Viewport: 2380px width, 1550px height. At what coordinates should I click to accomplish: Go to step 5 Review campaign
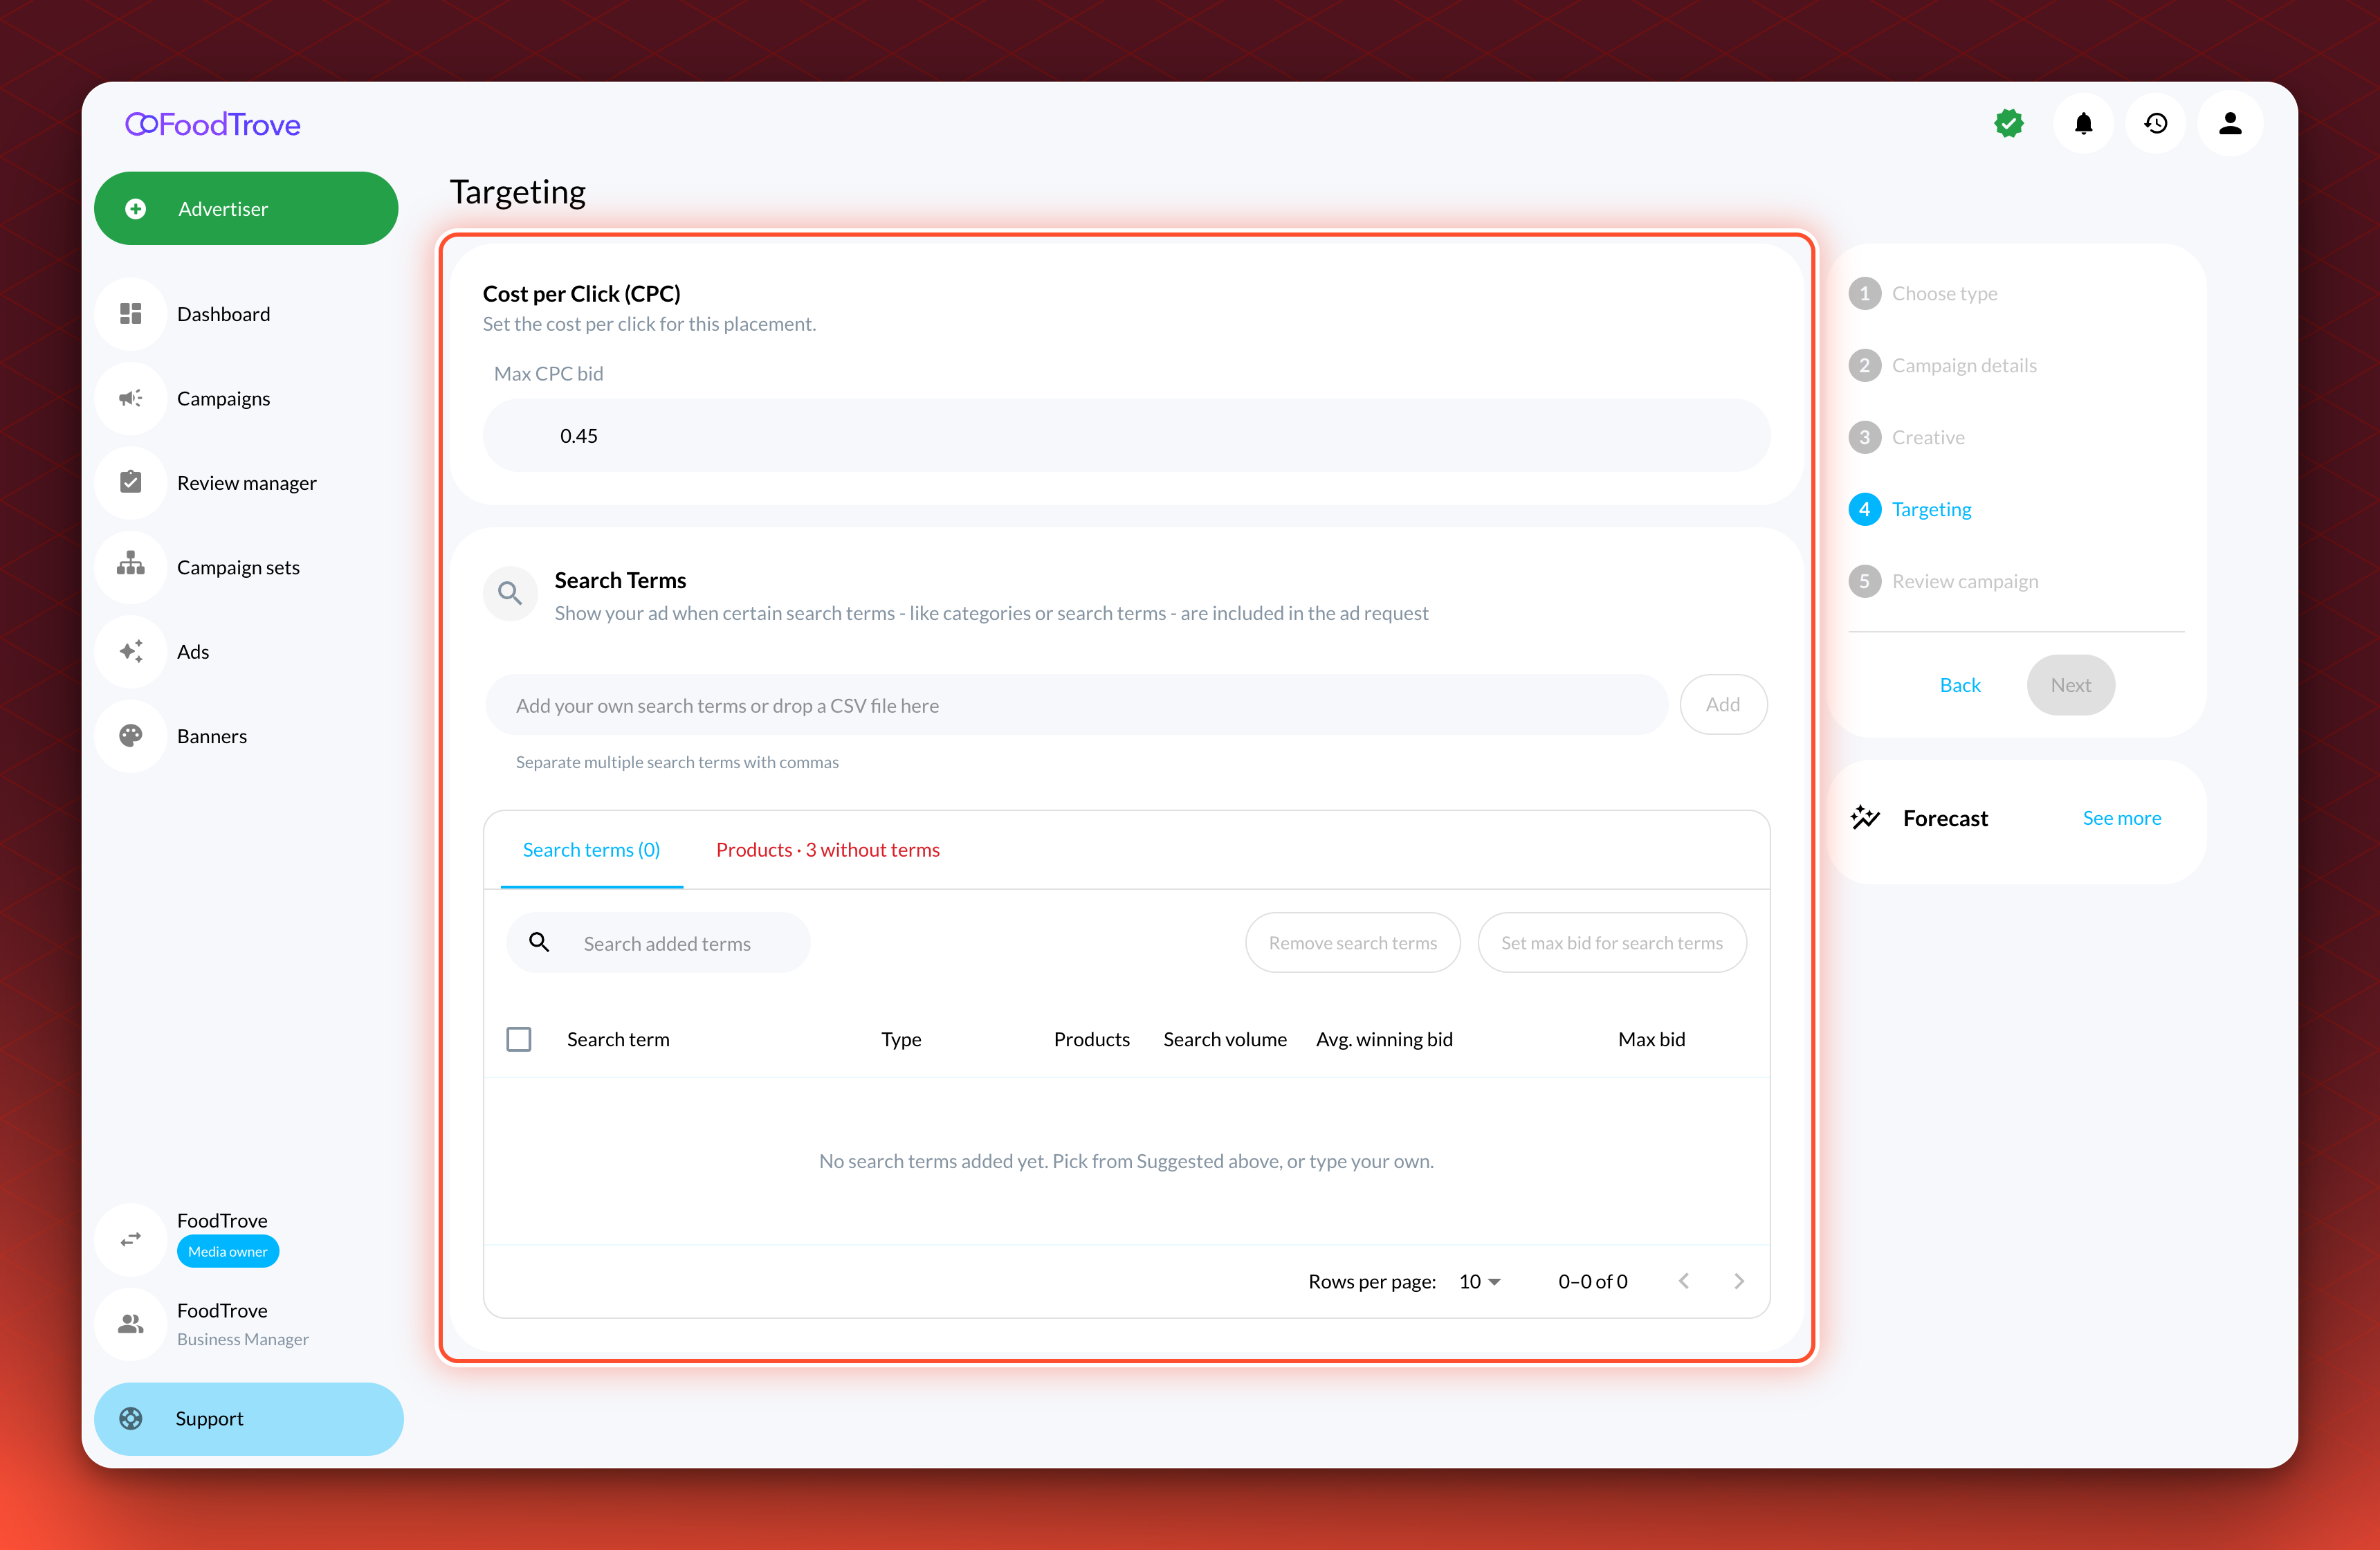point(1943,581)
